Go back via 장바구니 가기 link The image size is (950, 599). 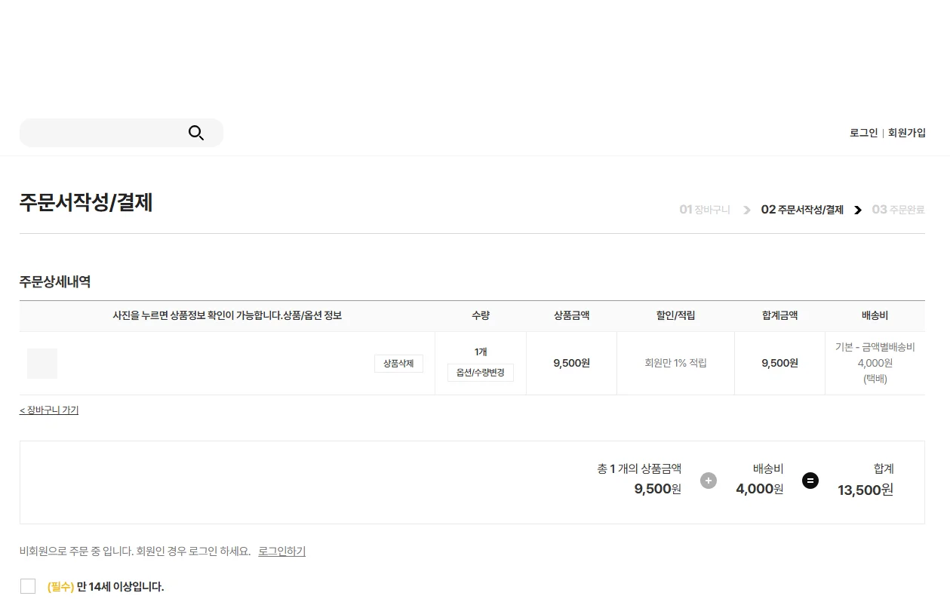point(49,410)
